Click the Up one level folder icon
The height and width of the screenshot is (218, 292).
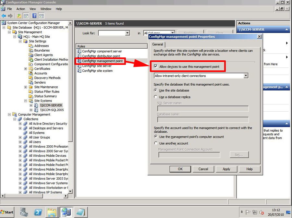tap(19, 16)
